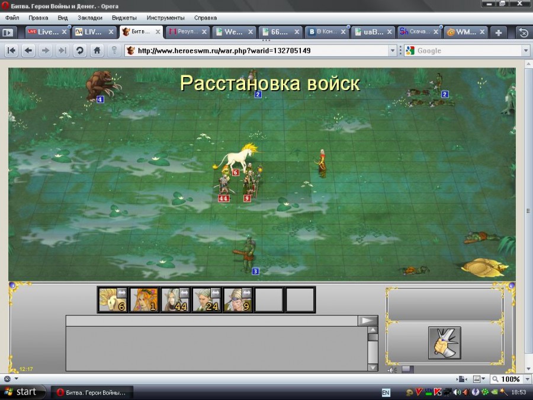This screenshot has height=400, width=533.
Task: Click the Rewind navigation button
Action: 11,51
